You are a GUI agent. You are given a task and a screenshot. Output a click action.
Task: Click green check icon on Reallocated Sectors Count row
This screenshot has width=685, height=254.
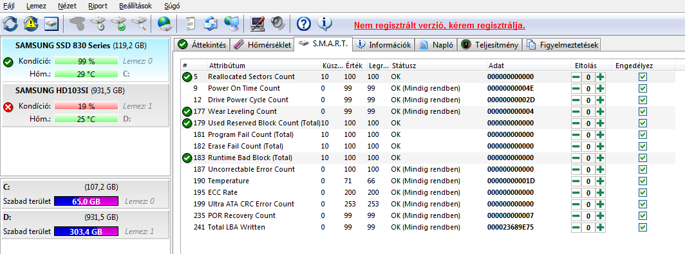tap(187, 77)
